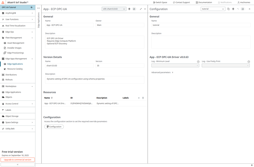Delete the tutorial configuration
Image resolution: width=254 pixels, height=167 pixels.
coord(233,9)
